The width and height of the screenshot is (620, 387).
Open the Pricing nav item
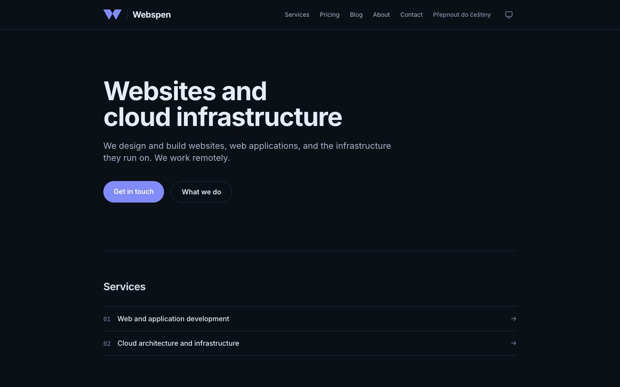[x=330, y=15]
